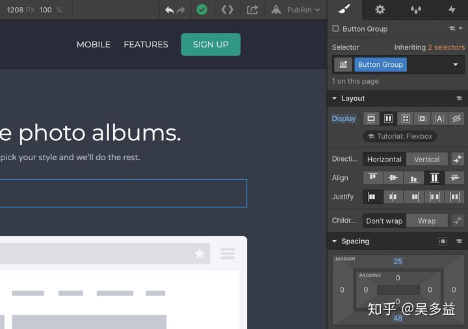The height and width of the screenshot is (329, 468).
Task: Click the spacing box-model icon
Action: pos(443,241)
